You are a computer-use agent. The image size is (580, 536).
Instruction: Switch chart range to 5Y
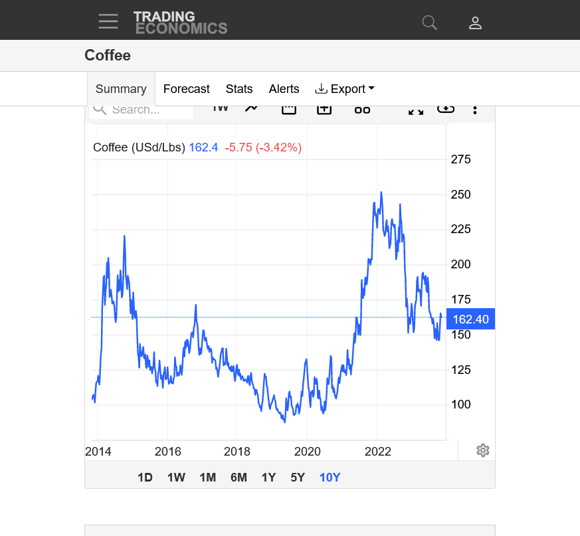pos(298,477)
